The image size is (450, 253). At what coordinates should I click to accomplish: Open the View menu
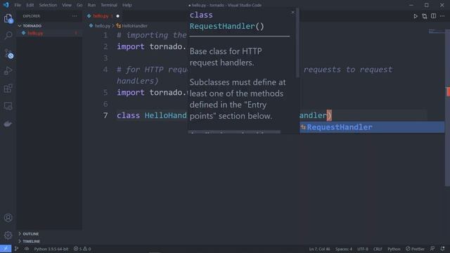coord(67,5)
